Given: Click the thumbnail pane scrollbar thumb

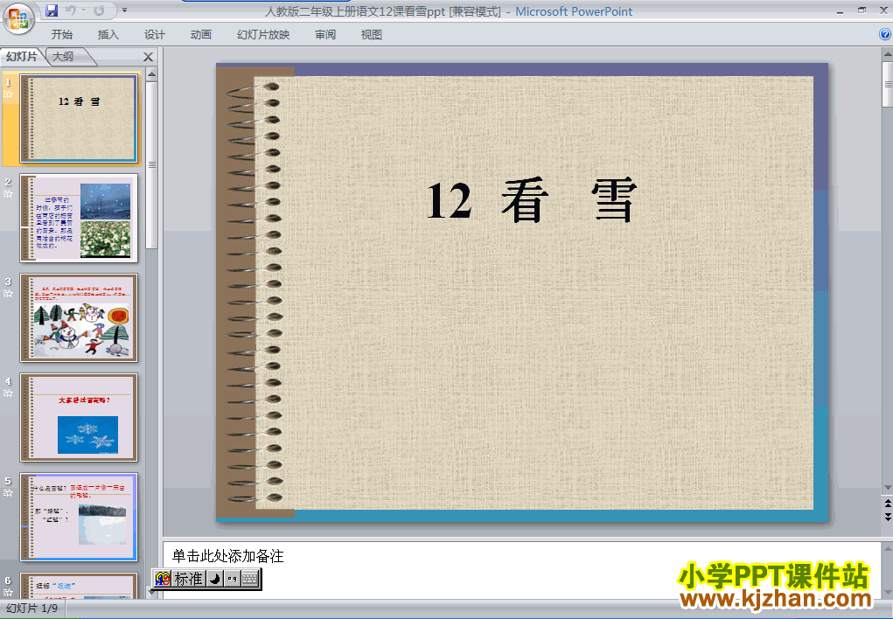Looking at the screenshot, I should pyautogui.click(x=151, y=165).
